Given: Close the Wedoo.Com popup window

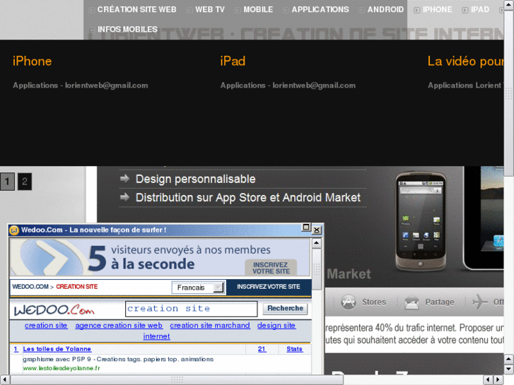Looking at the screenshot, I should coord(317,230).
